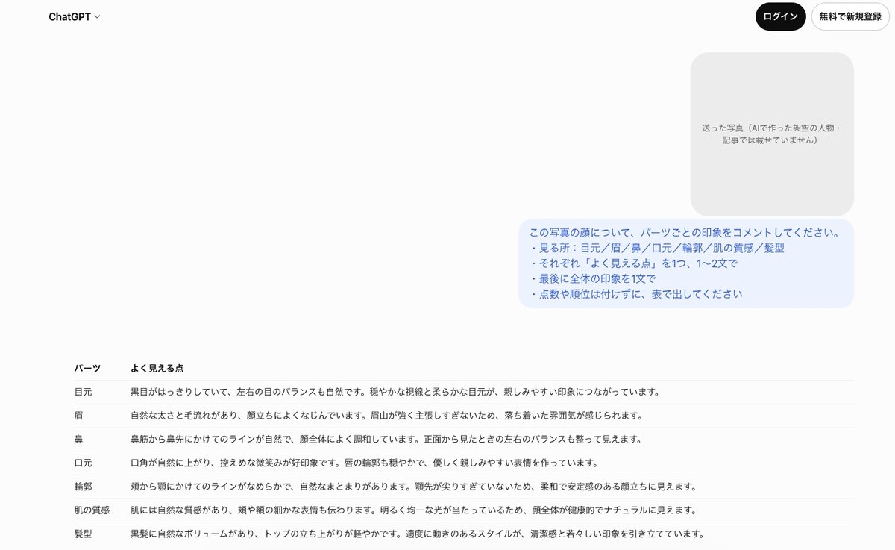Click the prompt line starting 見る所：目元
The image size is (895, 550).
[x=656, y=248]
